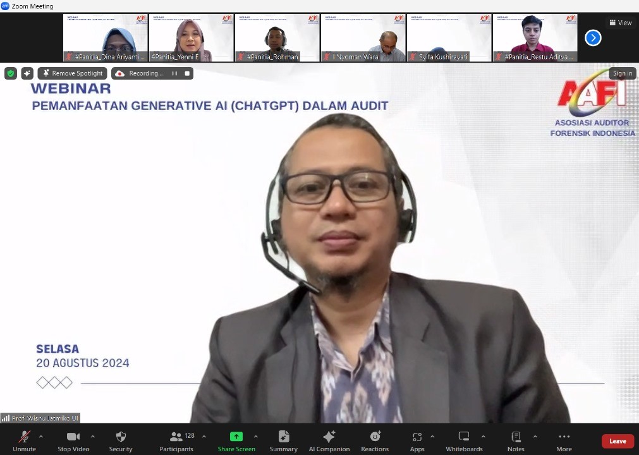Expand audio options arrow beside Unmute
The height and width of the screenshot is (455, 639).
coord(41,436)
